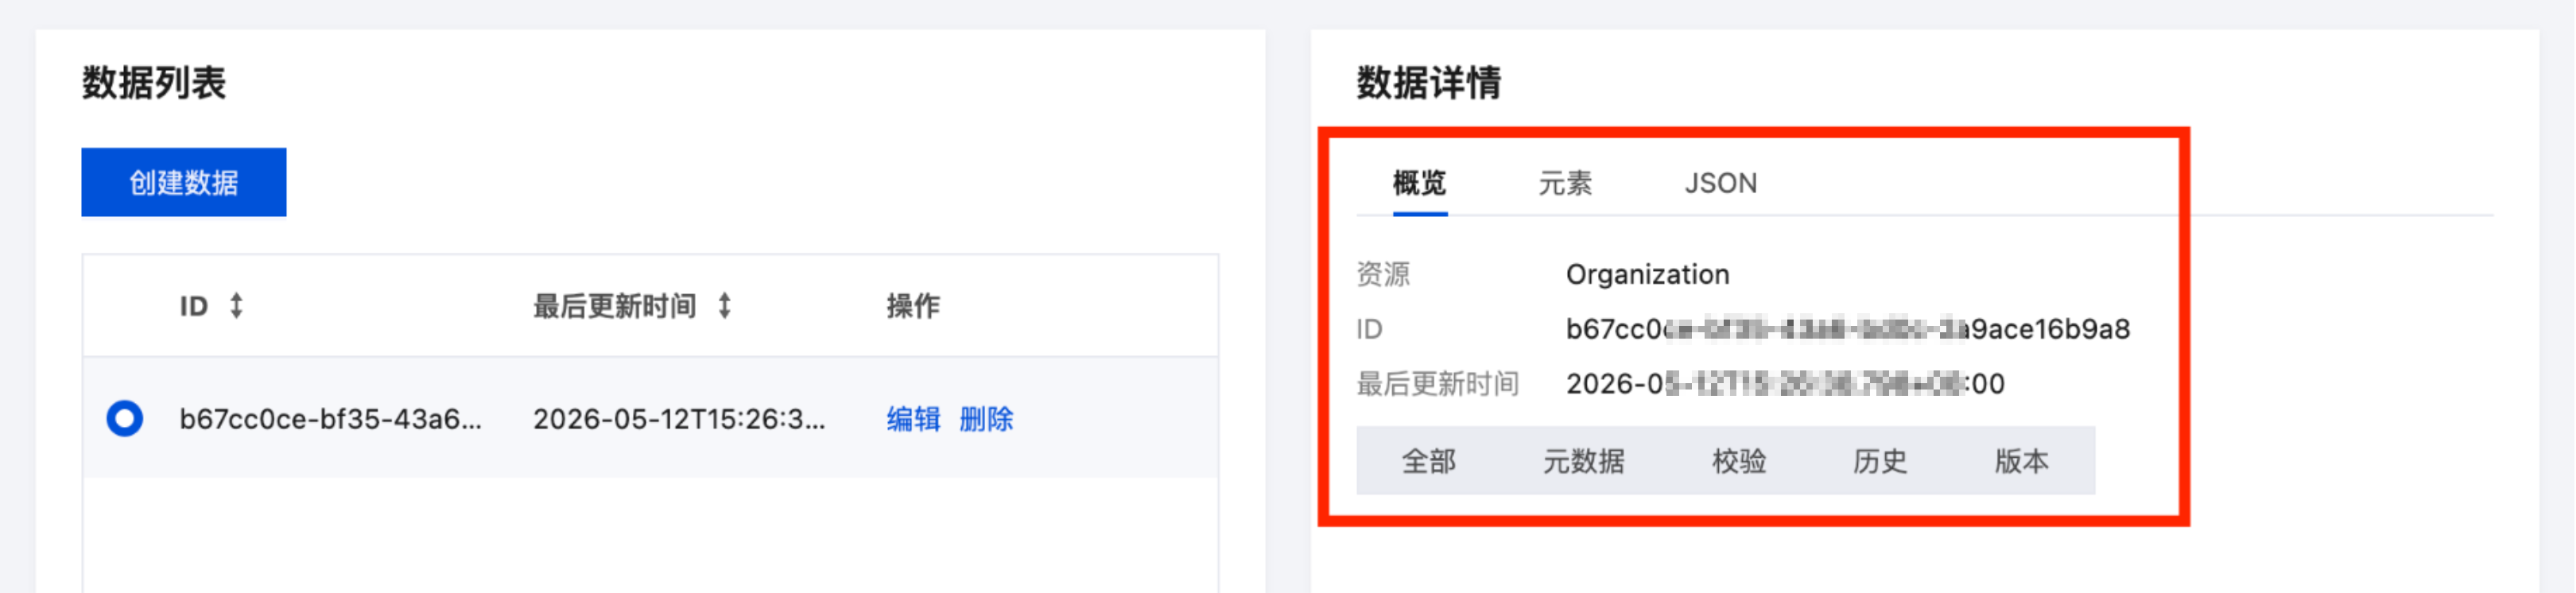
Task: Click the ID column header text
Action: point(194,306)
